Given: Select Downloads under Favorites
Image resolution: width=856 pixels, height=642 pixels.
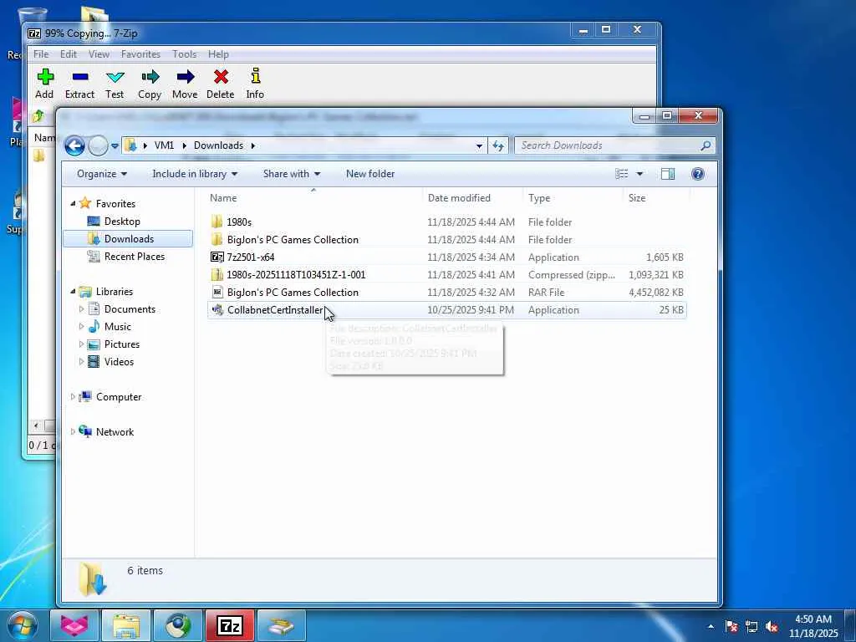Looking at the screenshot, I should (129, 238).
